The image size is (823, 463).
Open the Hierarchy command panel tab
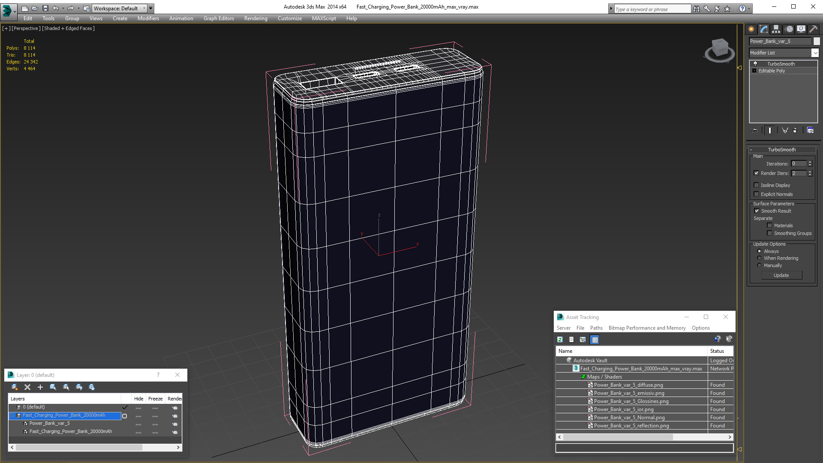(x=776, y=29)
